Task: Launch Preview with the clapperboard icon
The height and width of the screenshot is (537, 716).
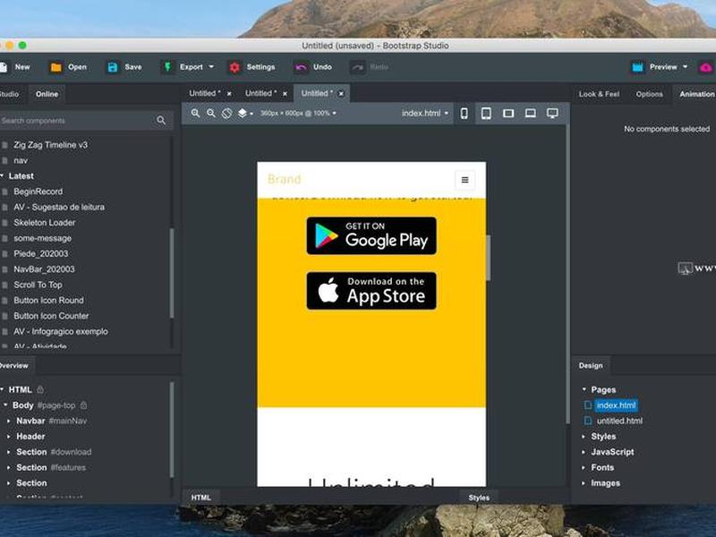Action: (x=638, y=67)
